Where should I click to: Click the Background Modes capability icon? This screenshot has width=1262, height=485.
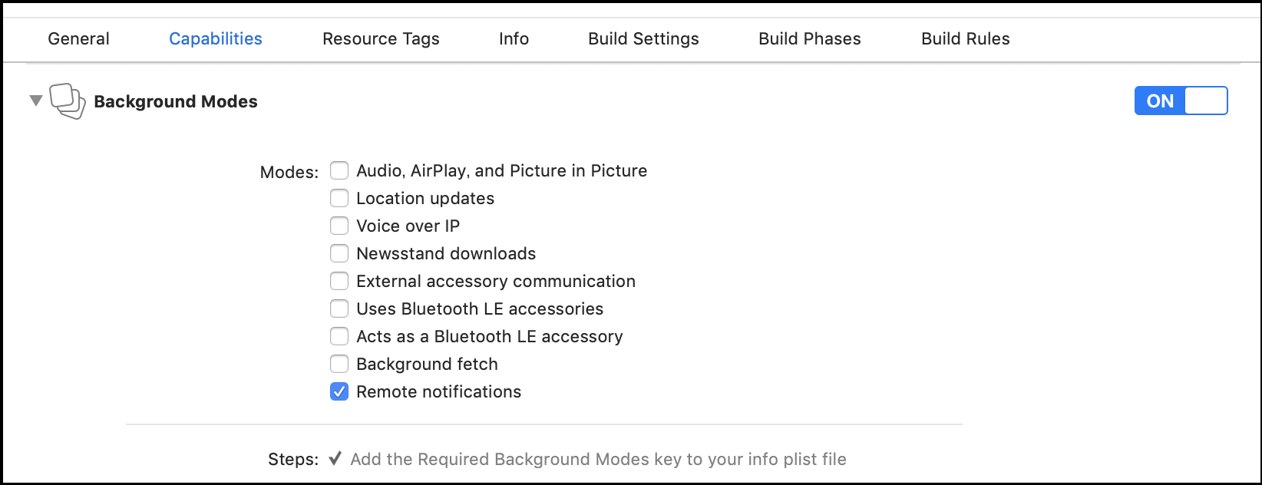(68, 101)
